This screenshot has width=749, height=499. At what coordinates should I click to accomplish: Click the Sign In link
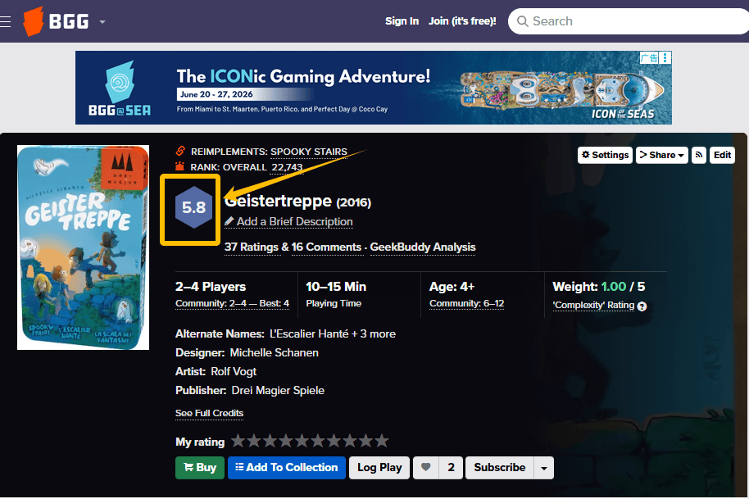(402, 21)
